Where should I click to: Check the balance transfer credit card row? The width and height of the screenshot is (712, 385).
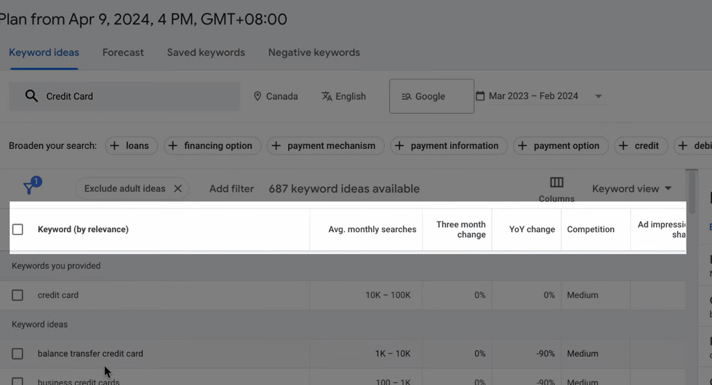(x=17, y=354)
